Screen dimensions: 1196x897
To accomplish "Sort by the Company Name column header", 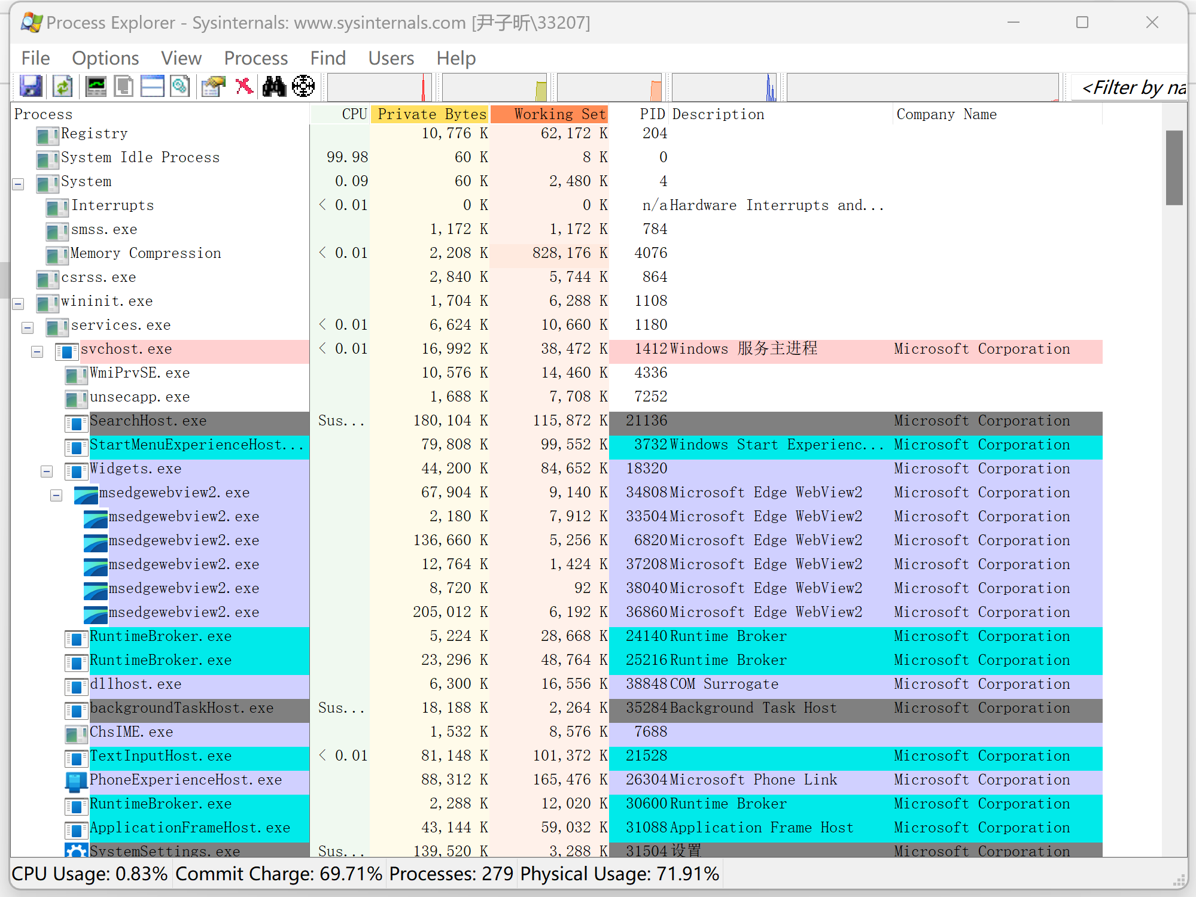I will click(x=997, y=114).
